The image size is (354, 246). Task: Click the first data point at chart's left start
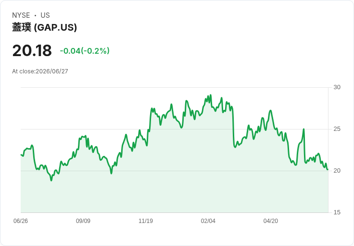[21, 154]
